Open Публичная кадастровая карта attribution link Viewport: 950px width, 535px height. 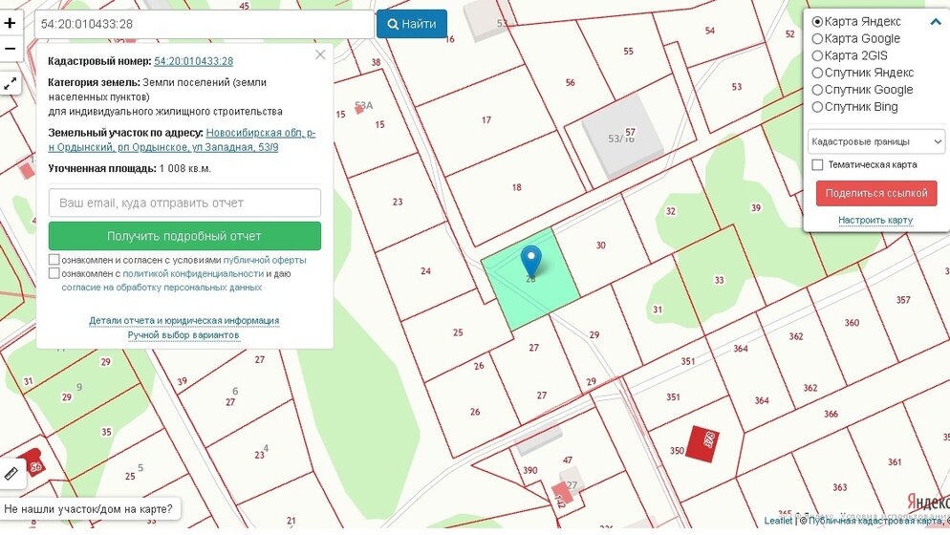point(877,521)
